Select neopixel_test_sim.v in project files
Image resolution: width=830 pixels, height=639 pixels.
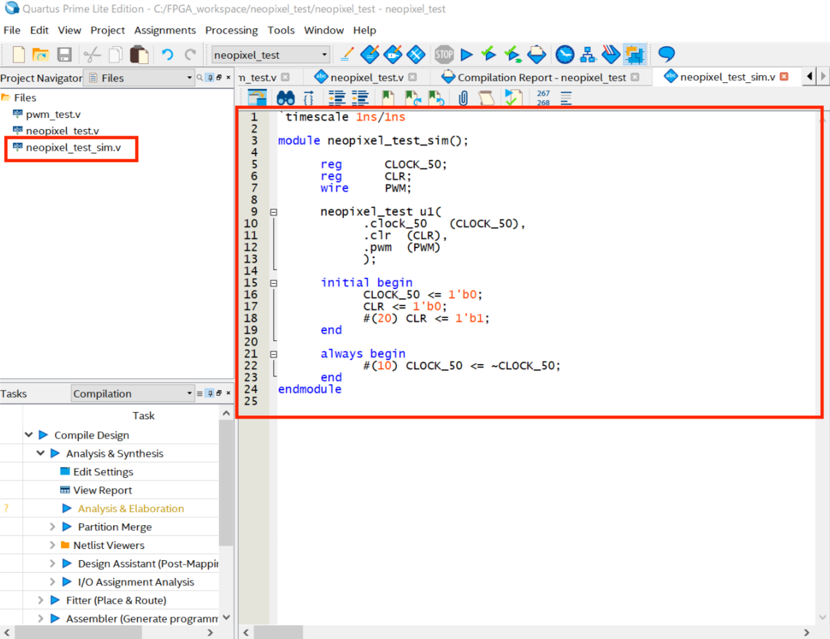click(73, 147)
